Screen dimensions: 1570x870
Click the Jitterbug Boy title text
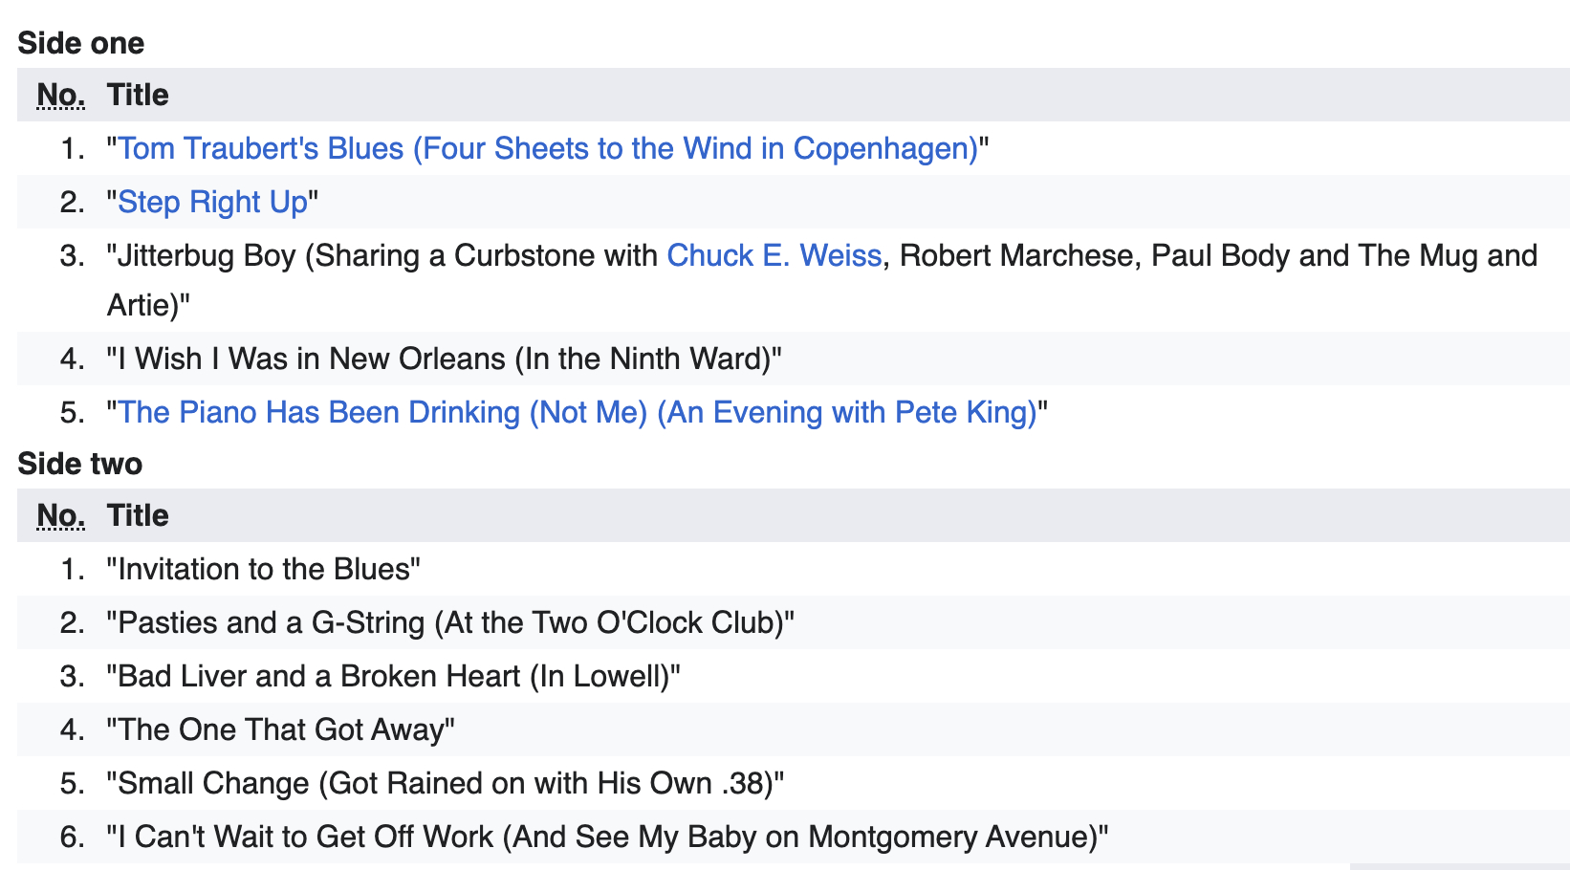(382, 256)
